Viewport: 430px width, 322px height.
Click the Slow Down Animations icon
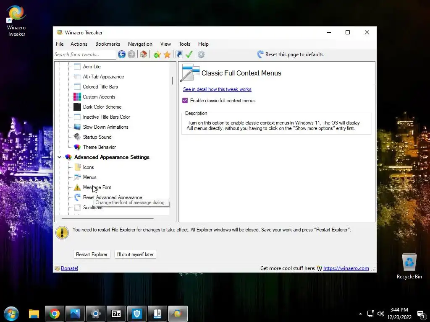(77, 127)
